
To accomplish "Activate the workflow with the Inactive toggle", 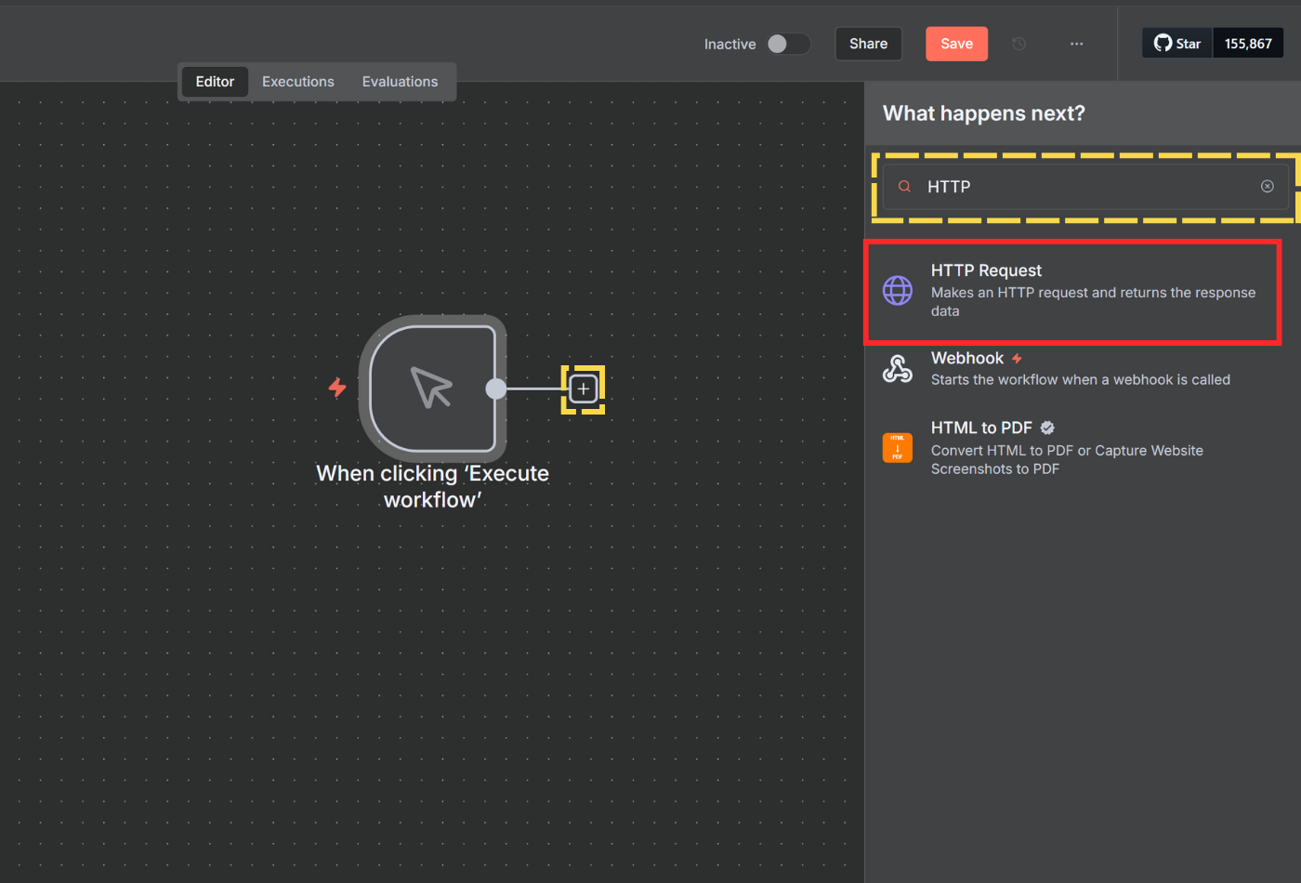I will click(x=788, y=44).
